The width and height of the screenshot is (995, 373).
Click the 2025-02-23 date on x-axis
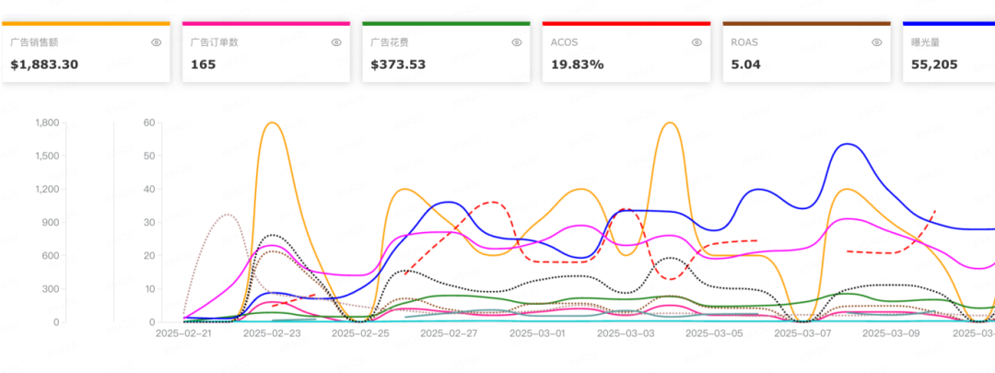273,332
